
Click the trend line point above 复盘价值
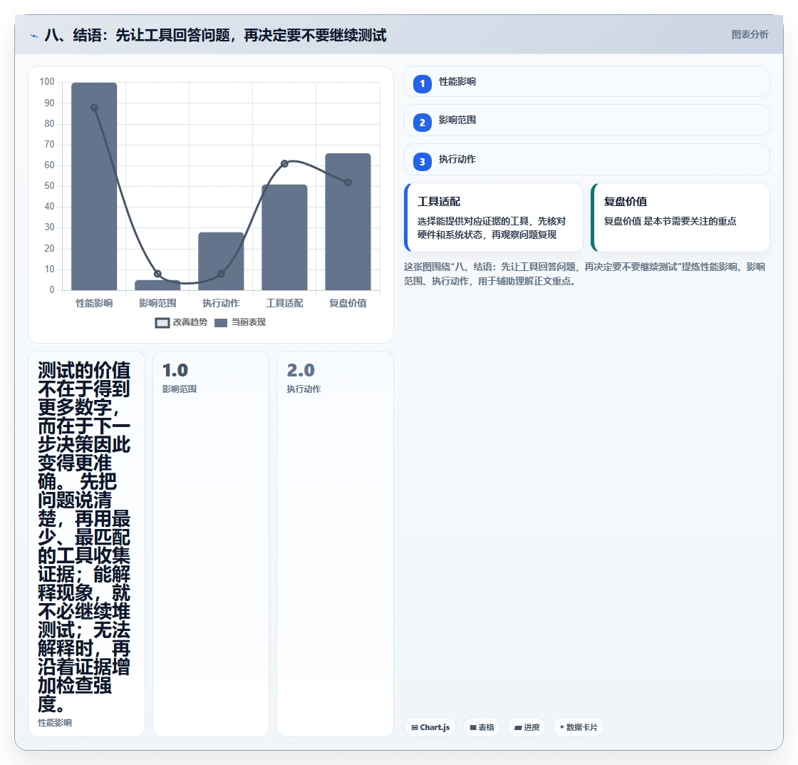pyautogui.click(x=348, y=183)
